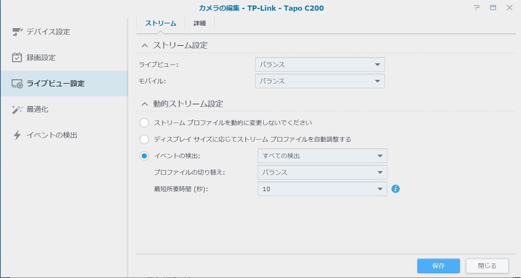Open the ライブビュー stream profile dropdown
The image size is (521, 278).
pyautogui.click(x=320, y=64)
